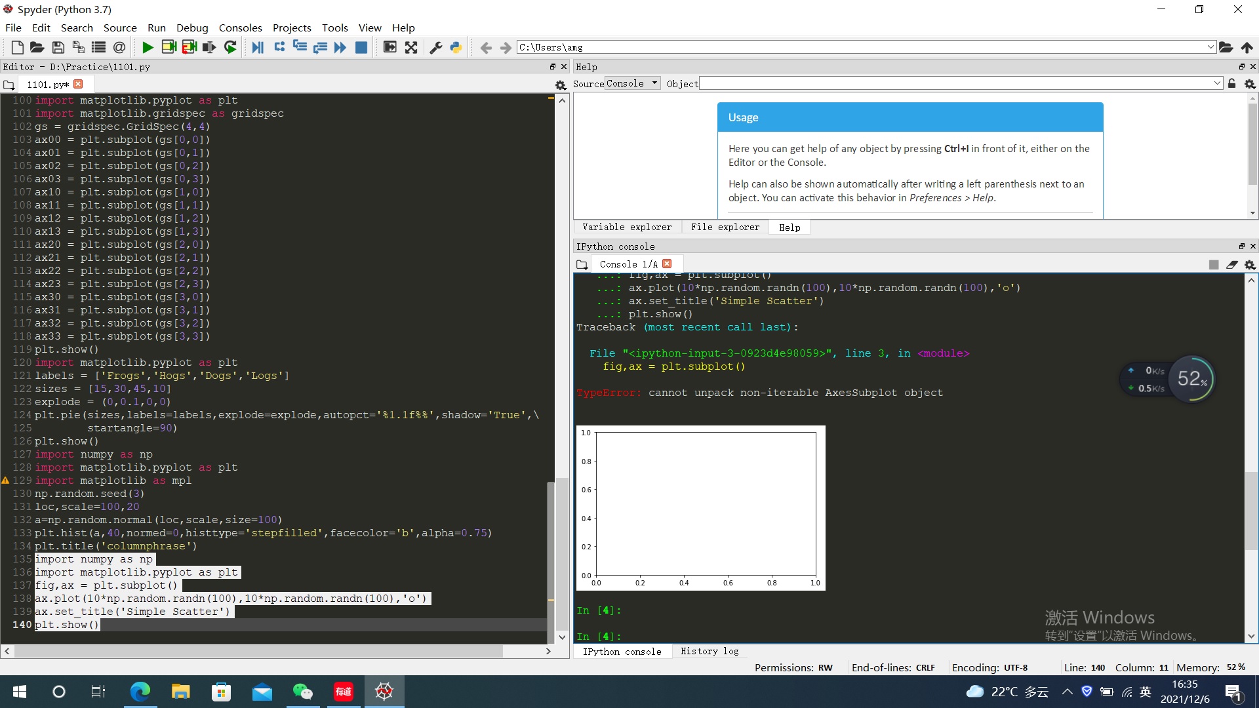
Task: Open the editor pane options gear
Action: pos(561,85)
